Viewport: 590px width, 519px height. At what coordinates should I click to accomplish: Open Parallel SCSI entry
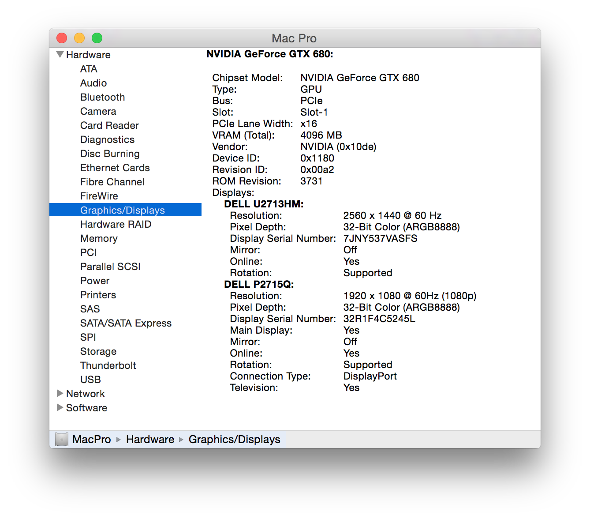pyautogui.click(x=110, y=267)
